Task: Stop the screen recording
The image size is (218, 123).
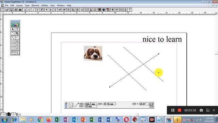Action: (x=180, y=110)
